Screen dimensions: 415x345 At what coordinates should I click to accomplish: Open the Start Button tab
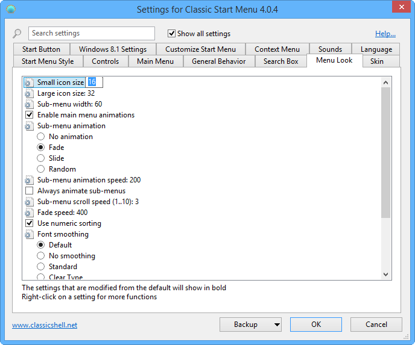(x=41, y=49)
